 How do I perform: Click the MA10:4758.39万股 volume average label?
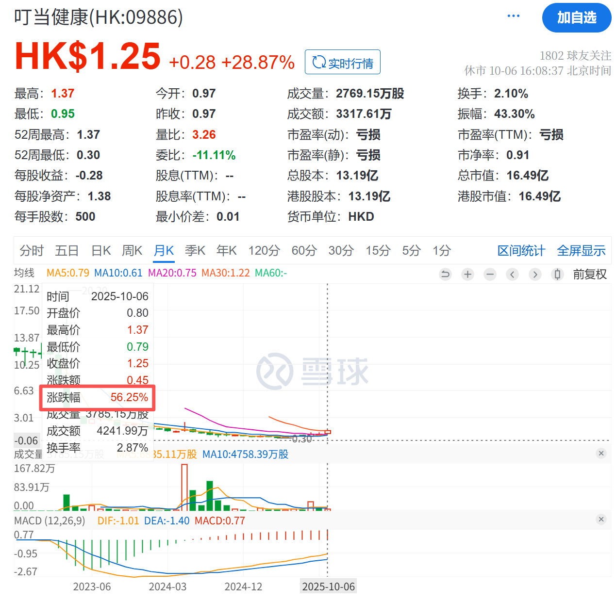(x=245, y=455)
